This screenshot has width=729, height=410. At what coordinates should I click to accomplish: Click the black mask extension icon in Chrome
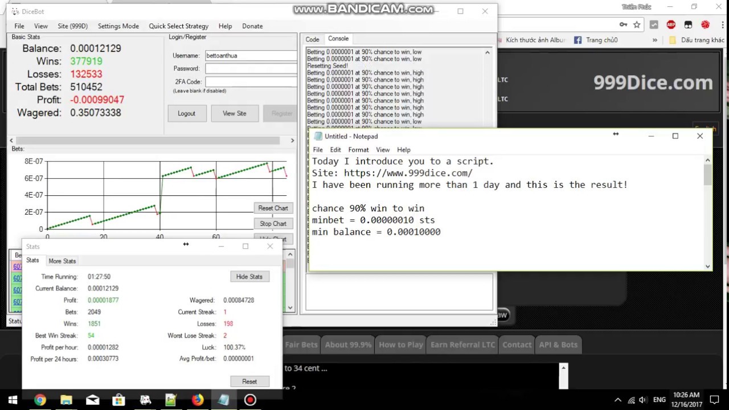click(x=688, y=24)
